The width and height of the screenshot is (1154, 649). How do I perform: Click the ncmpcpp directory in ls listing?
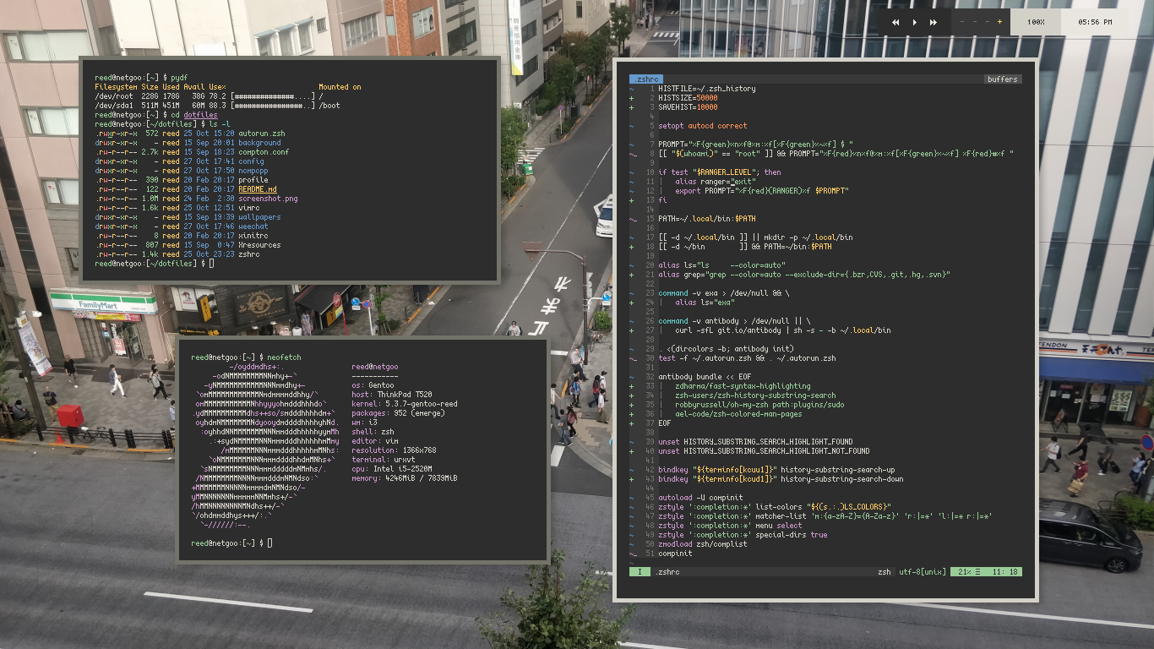click(253, 171)
